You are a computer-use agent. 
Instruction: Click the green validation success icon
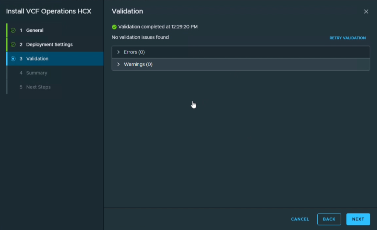(114, 27)
